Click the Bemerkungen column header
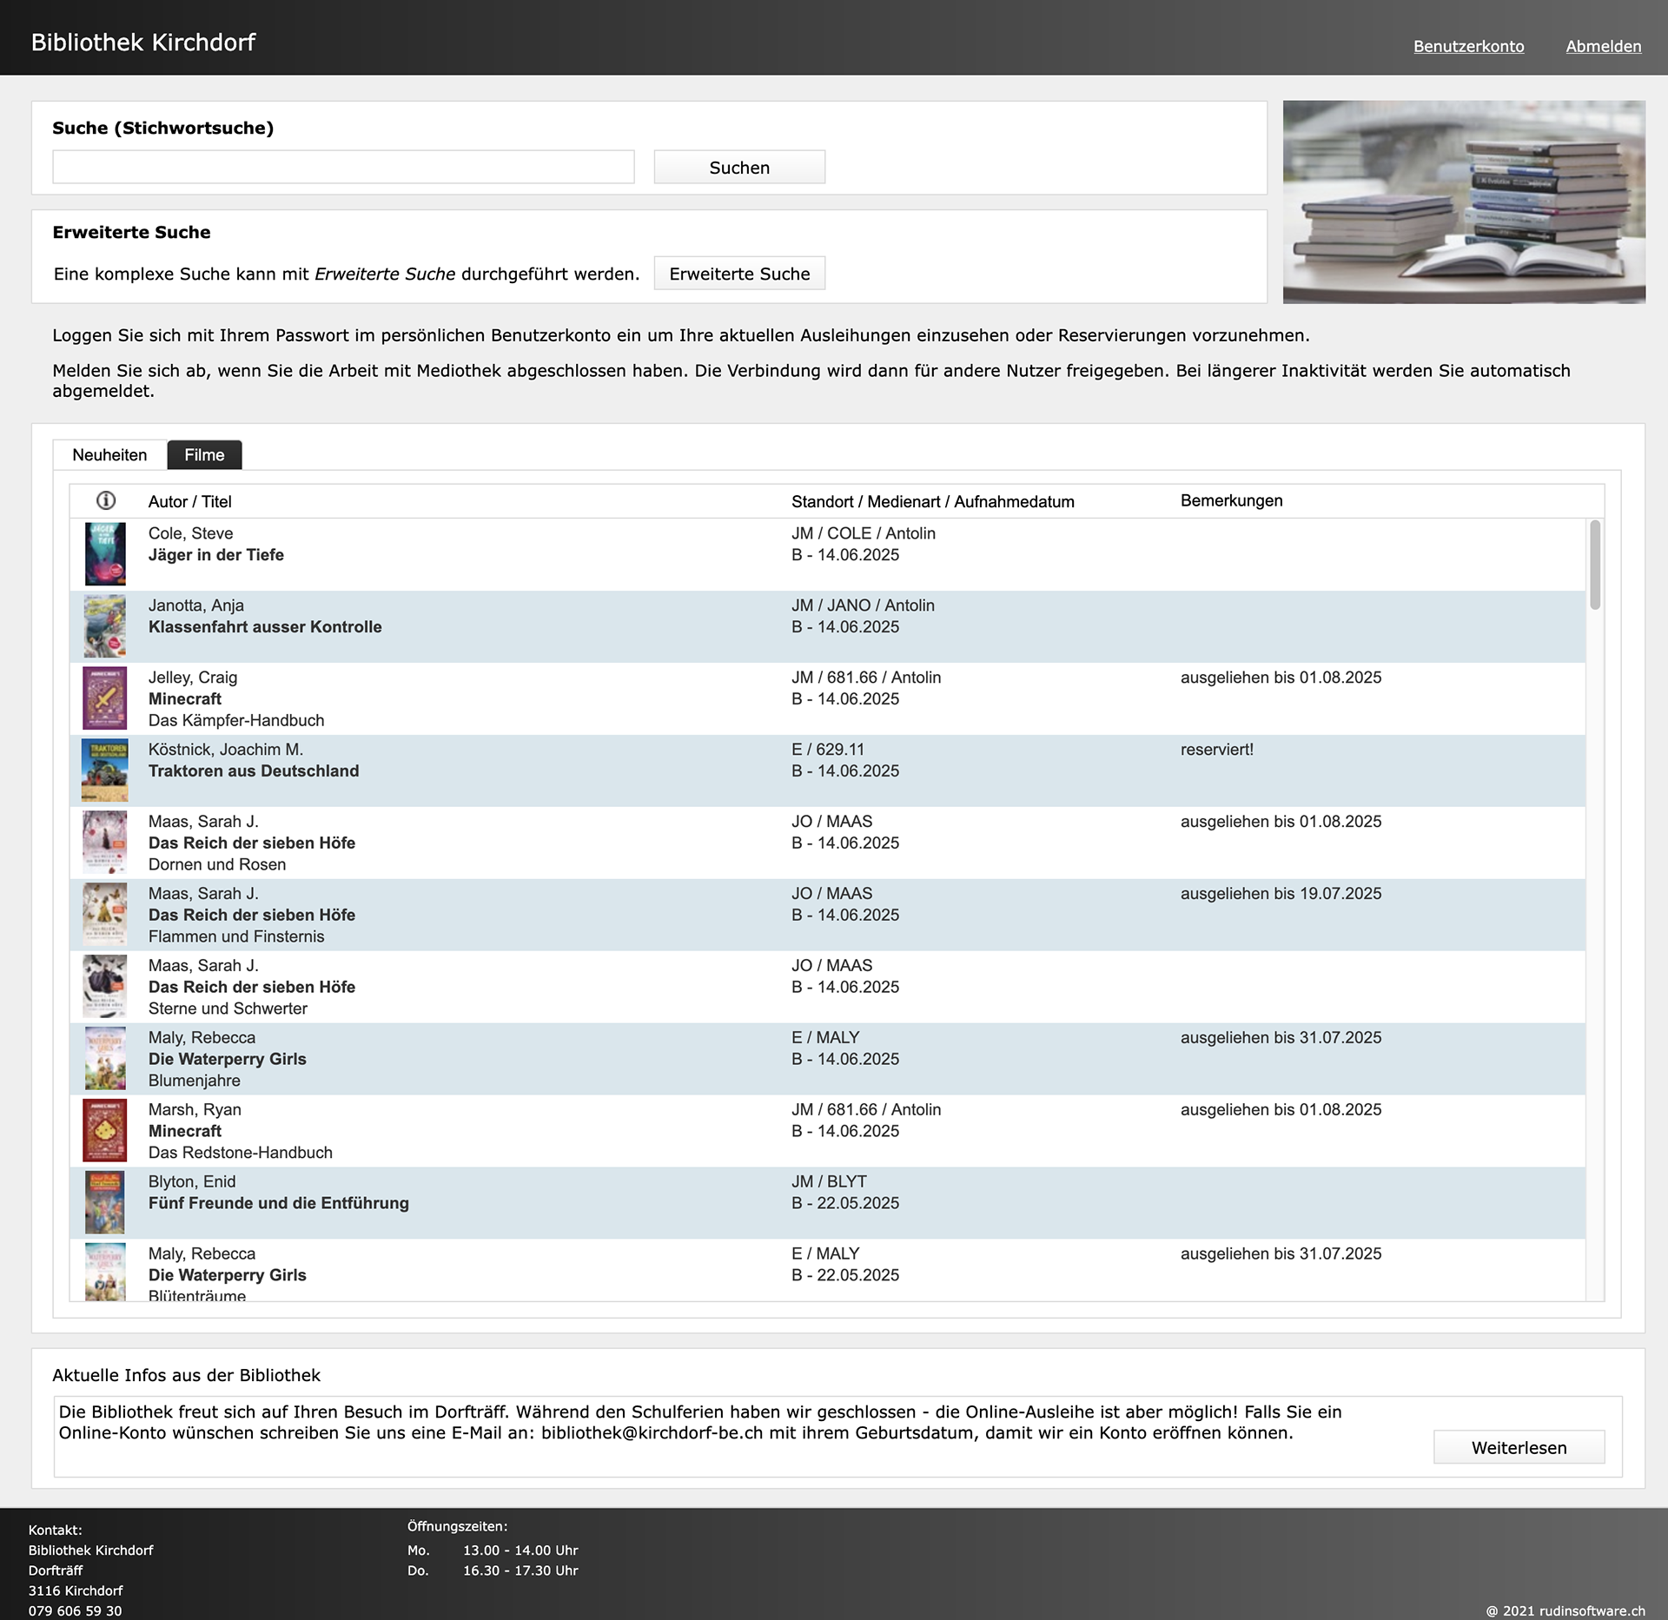The width and height of the screenshot is (1668, 1620). click(1231, 500)
